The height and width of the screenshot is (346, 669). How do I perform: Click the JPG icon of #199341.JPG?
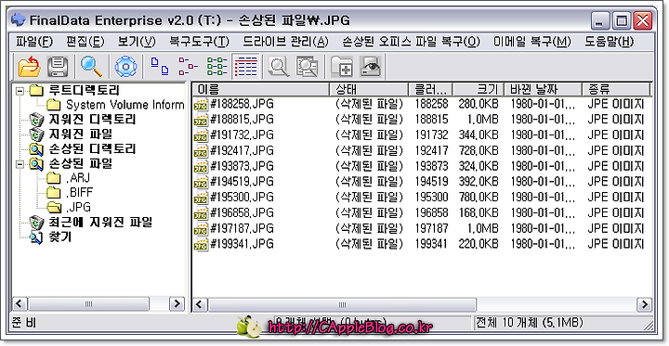pos(201,245)
